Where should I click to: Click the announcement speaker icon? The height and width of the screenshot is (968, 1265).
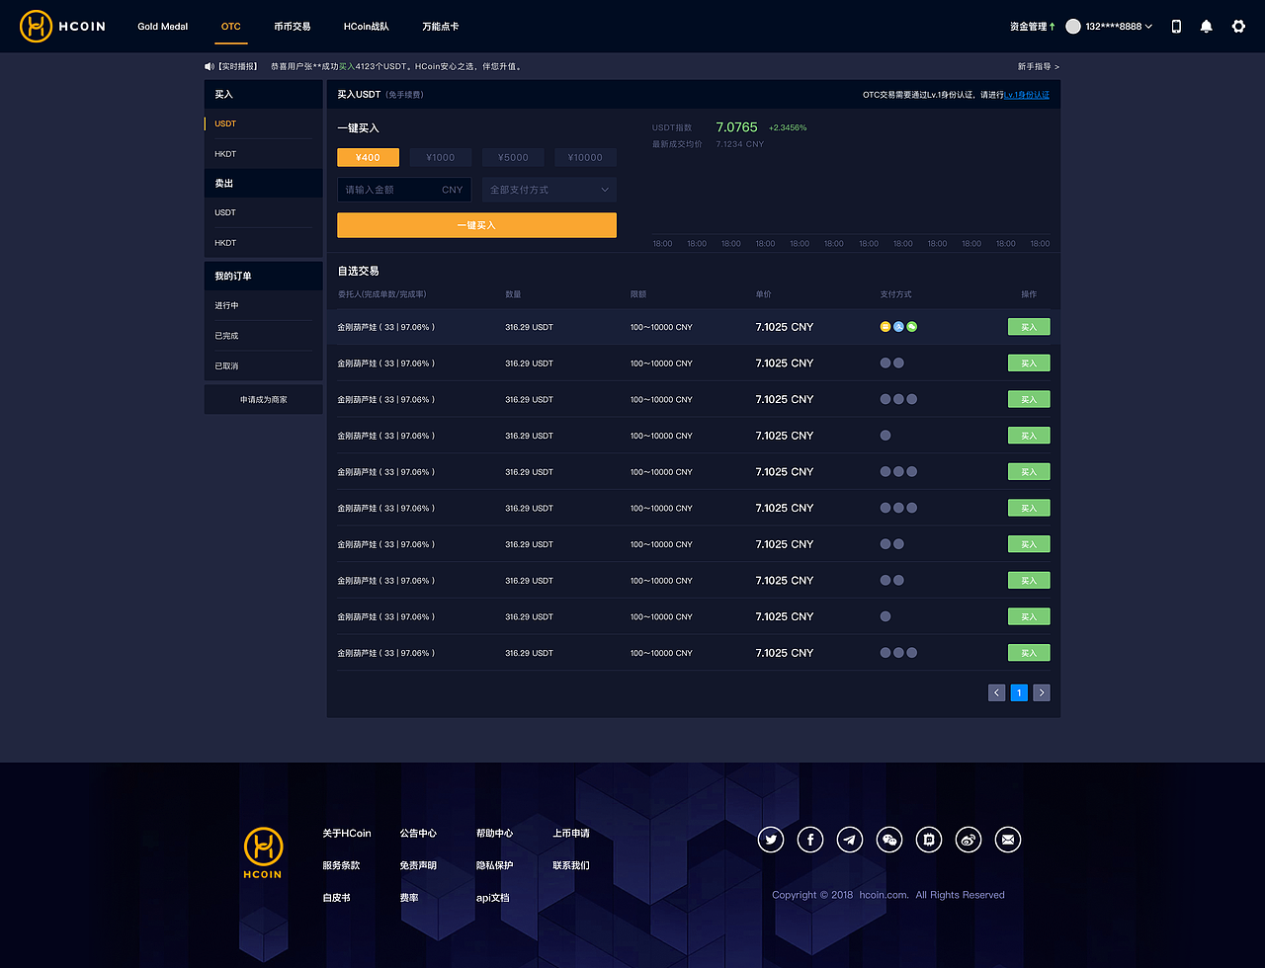[x=209, y=66]
